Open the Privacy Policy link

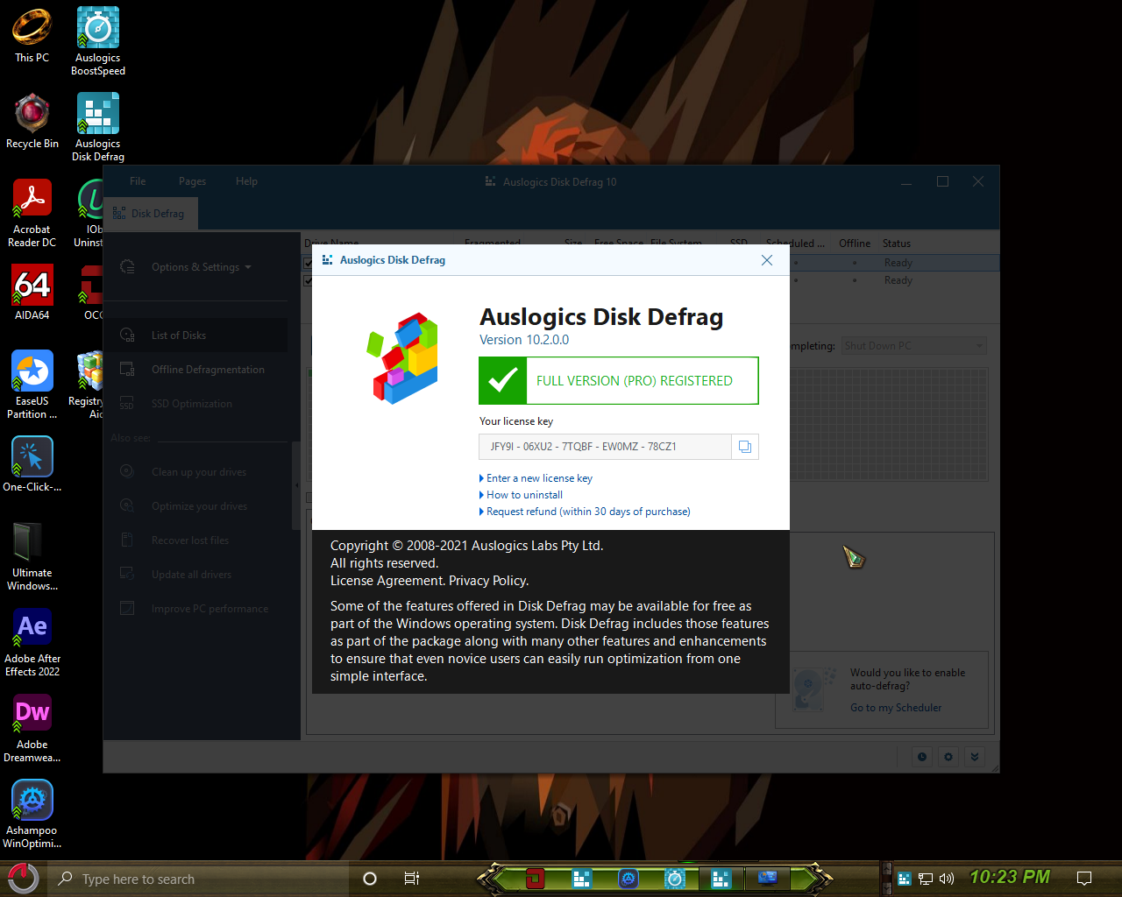(488, 581)
